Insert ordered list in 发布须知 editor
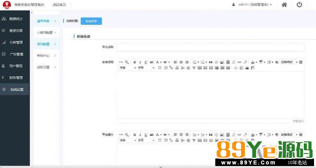 coord(194,62)
